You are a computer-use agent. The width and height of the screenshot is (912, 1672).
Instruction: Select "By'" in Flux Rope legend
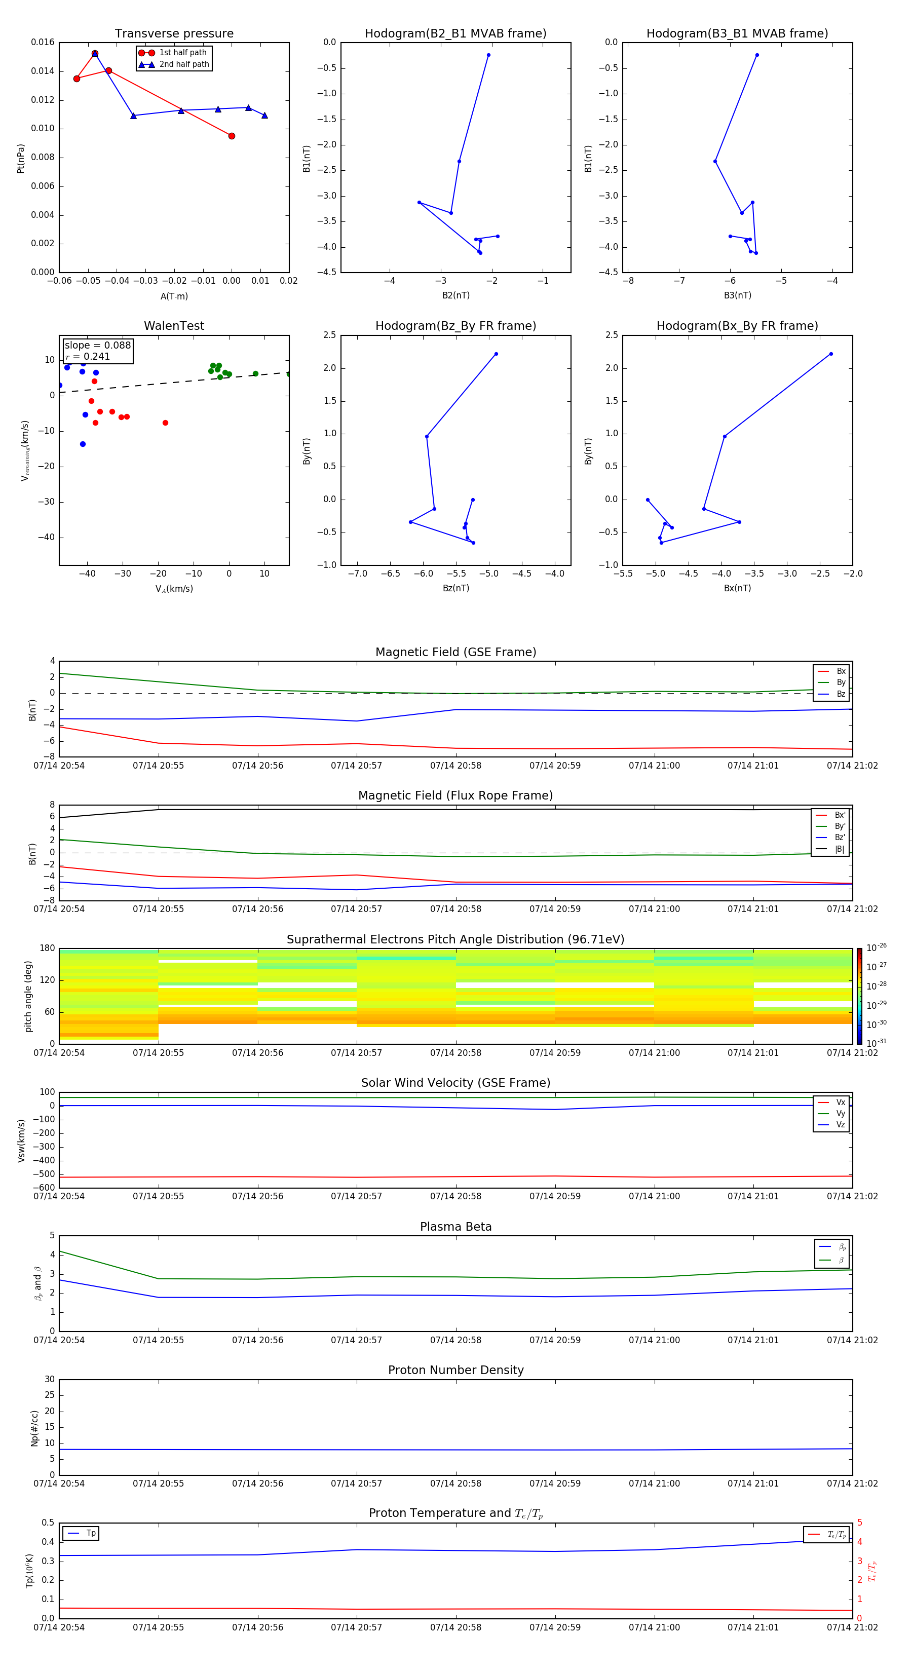point(831,826)
